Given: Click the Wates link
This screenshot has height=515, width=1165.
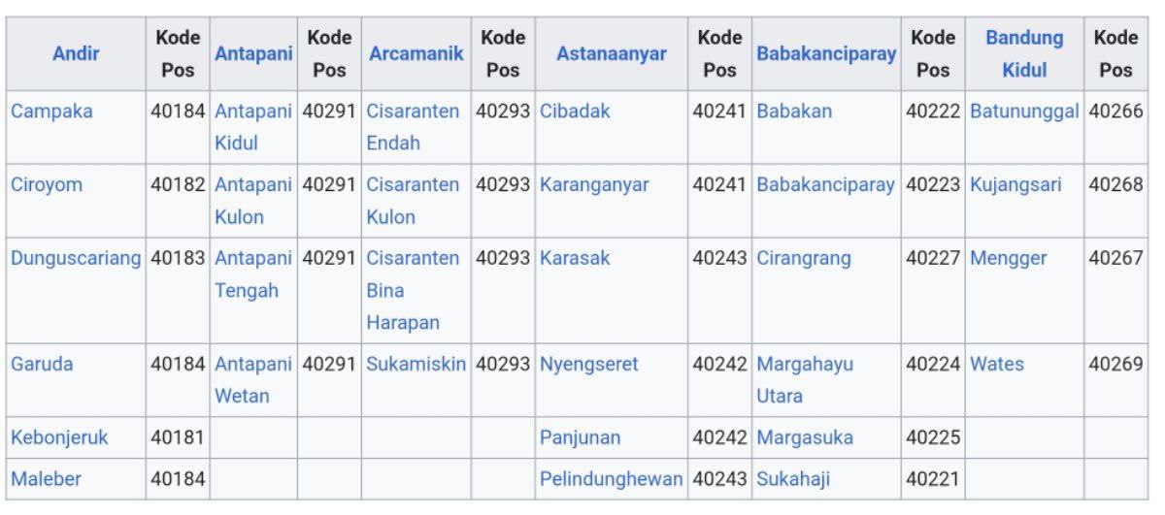Looking at the screenshot, I should tap(997, 364).
